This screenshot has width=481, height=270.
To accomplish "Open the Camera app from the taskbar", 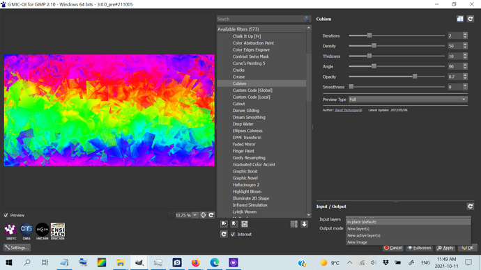I will coord(177,262).
